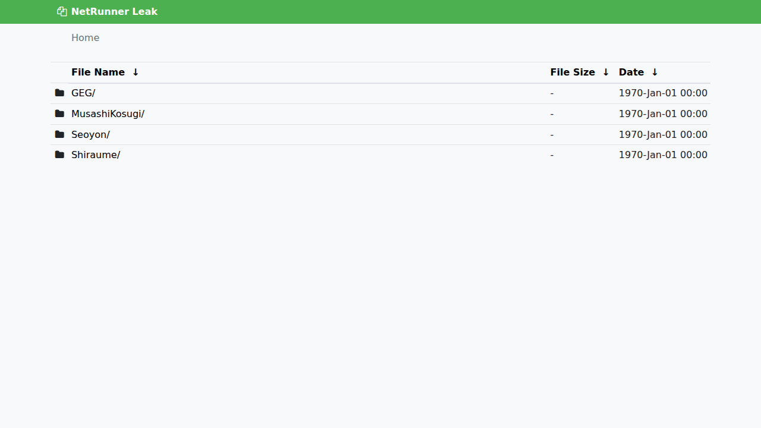Click the MusashiKosugi folder icon

[x=59, y=114]
